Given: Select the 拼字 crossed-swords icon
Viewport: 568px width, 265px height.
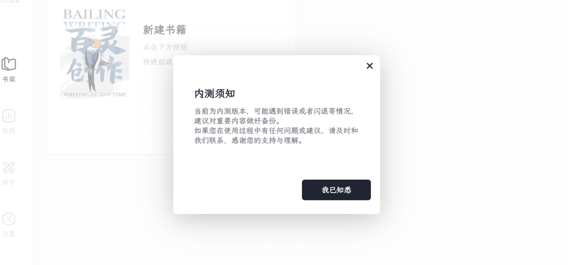Looking at the screenshot, I should pos(9,168).
